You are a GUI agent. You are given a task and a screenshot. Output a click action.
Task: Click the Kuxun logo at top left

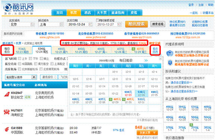coord(19,8)
